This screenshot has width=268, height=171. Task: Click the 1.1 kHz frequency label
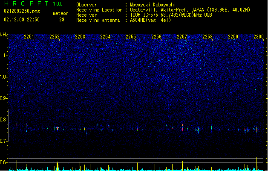pos(4,56)
